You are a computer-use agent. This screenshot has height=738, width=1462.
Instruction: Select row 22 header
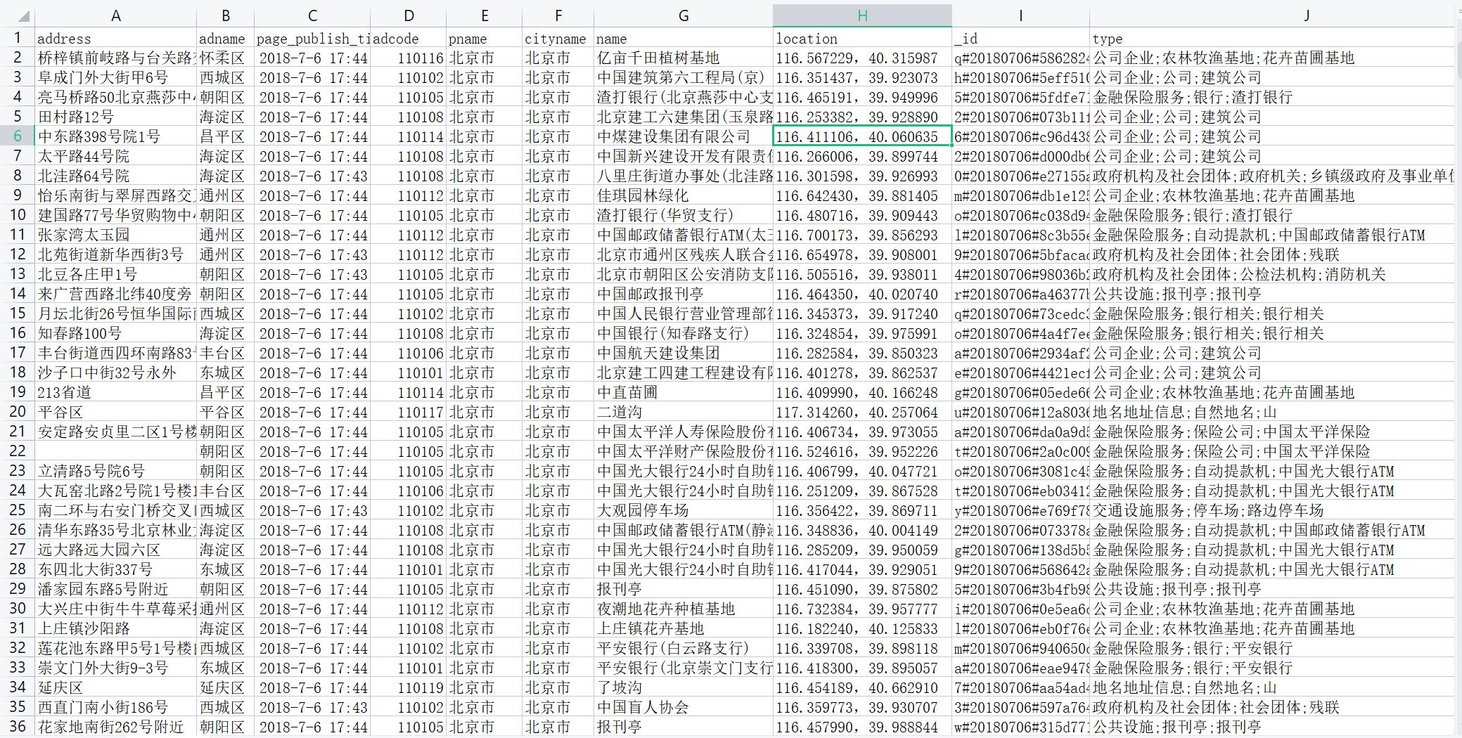click(x=18, y=451)
